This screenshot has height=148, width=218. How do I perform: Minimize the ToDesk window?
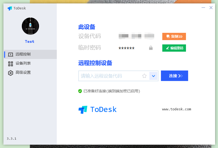(x=203, y=8)
